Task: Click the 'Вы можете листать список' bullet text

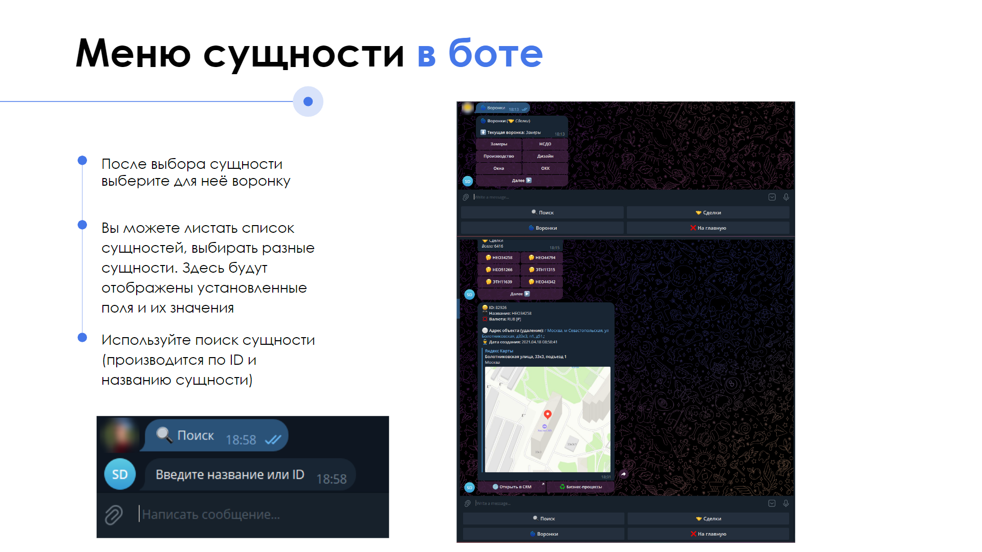Action: pyautogui.click(x=208, y=268)
